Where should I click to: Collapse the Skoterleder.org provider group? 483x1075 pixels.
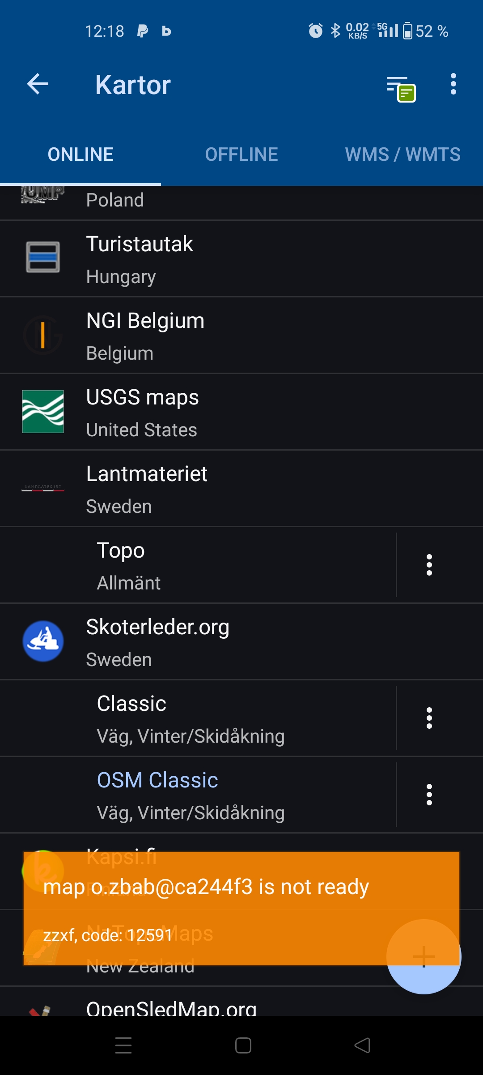[241, 641]
